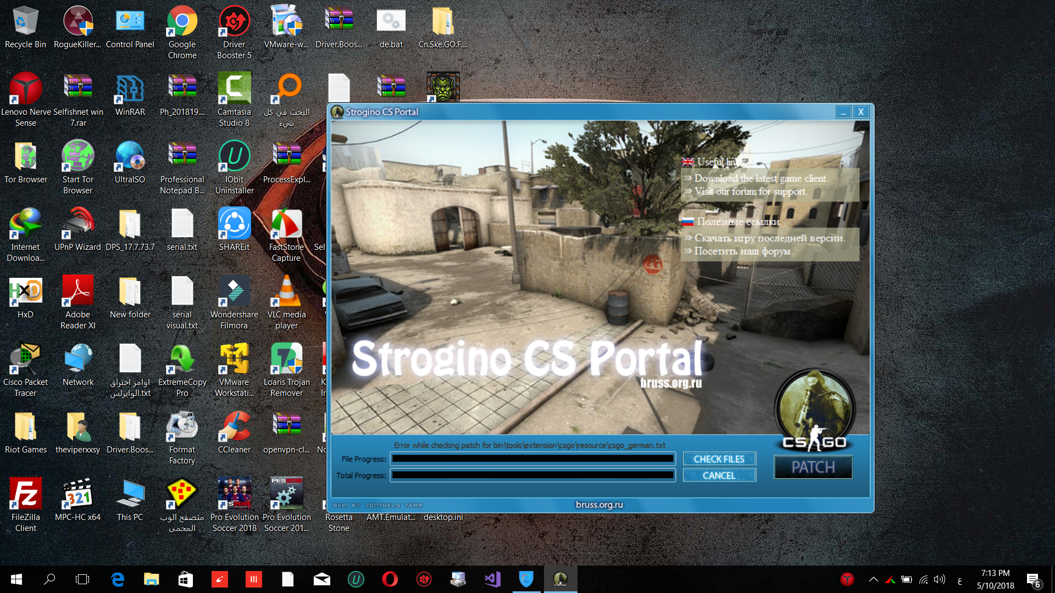This screenshot has height=593, width=1055.
Task: Select the Control Panel desktop icon
Action: point(130,27)
